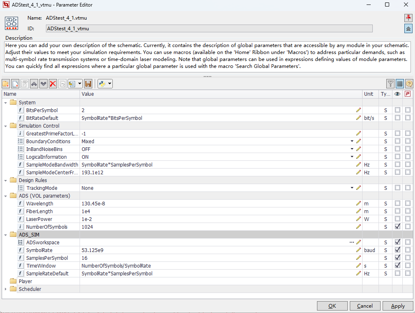Click the ID input field
Screen dimensions: 415x313
209,29
